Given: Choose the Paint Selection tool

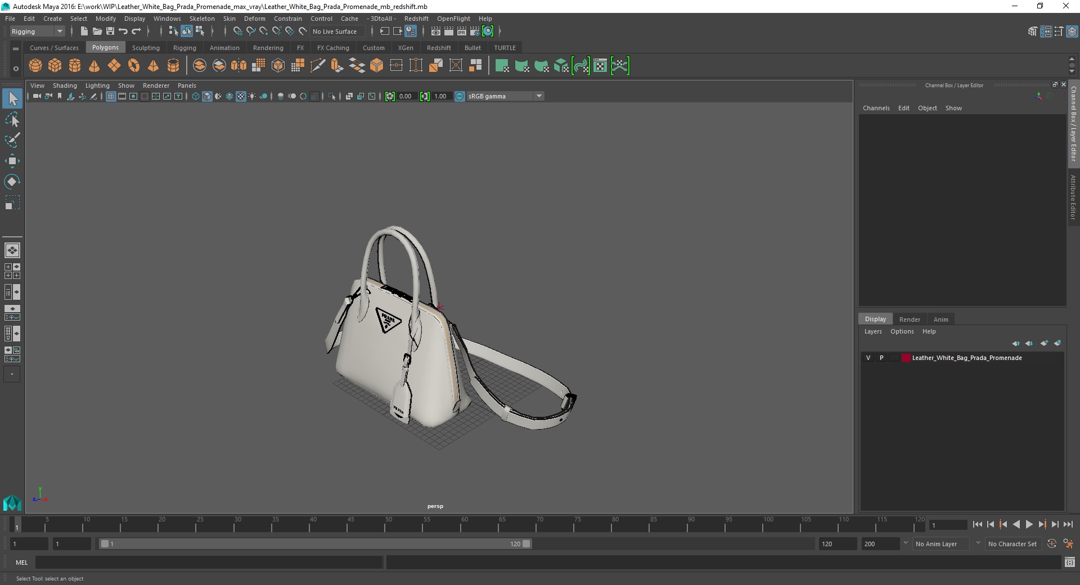Looking at the screenshot, I should [x=12, y=140].
